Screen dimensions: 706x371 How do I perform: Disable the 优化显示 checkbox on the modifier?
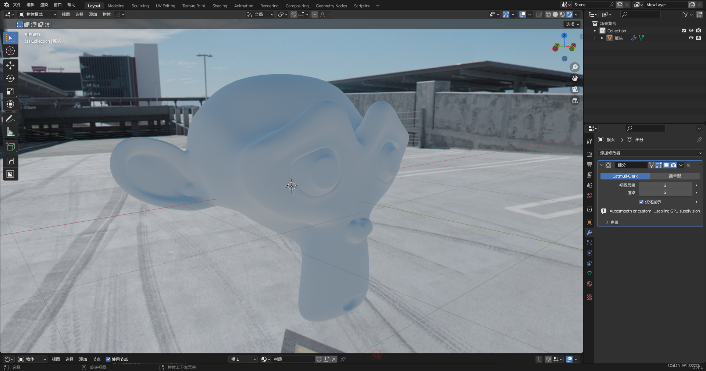click(x=641, y=202)
